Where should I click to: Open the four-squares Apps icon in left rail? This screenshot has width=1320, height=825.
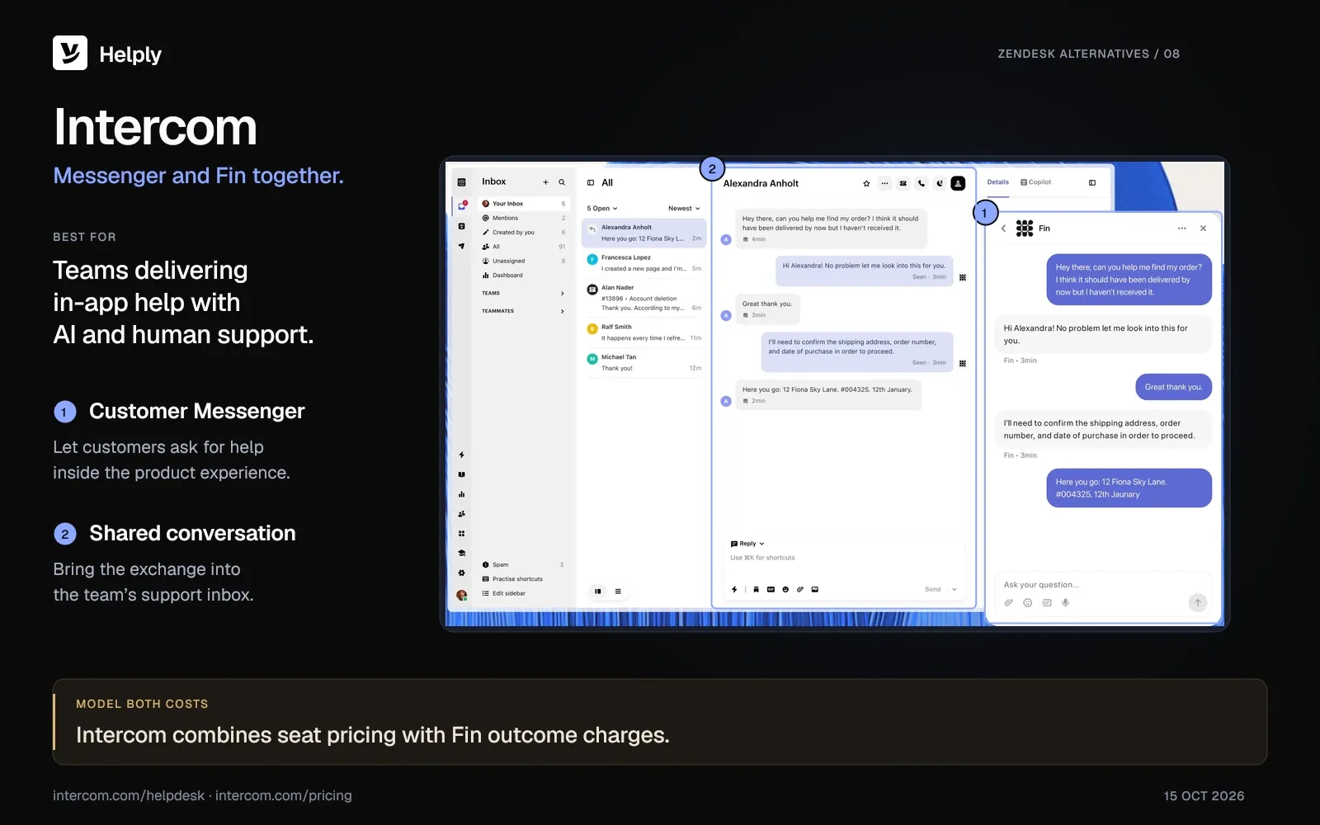[x=461, y=534]
